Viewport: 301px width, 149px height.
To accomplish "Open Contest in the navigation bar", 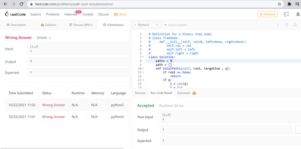I will click(x=88, y=14).
